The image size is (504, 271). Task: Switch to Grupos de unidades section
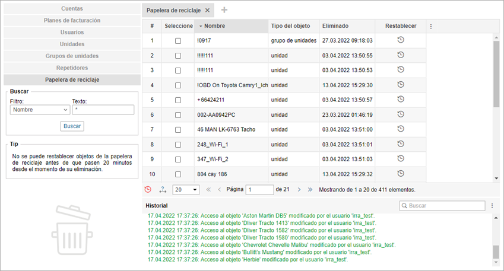[72, 56]
